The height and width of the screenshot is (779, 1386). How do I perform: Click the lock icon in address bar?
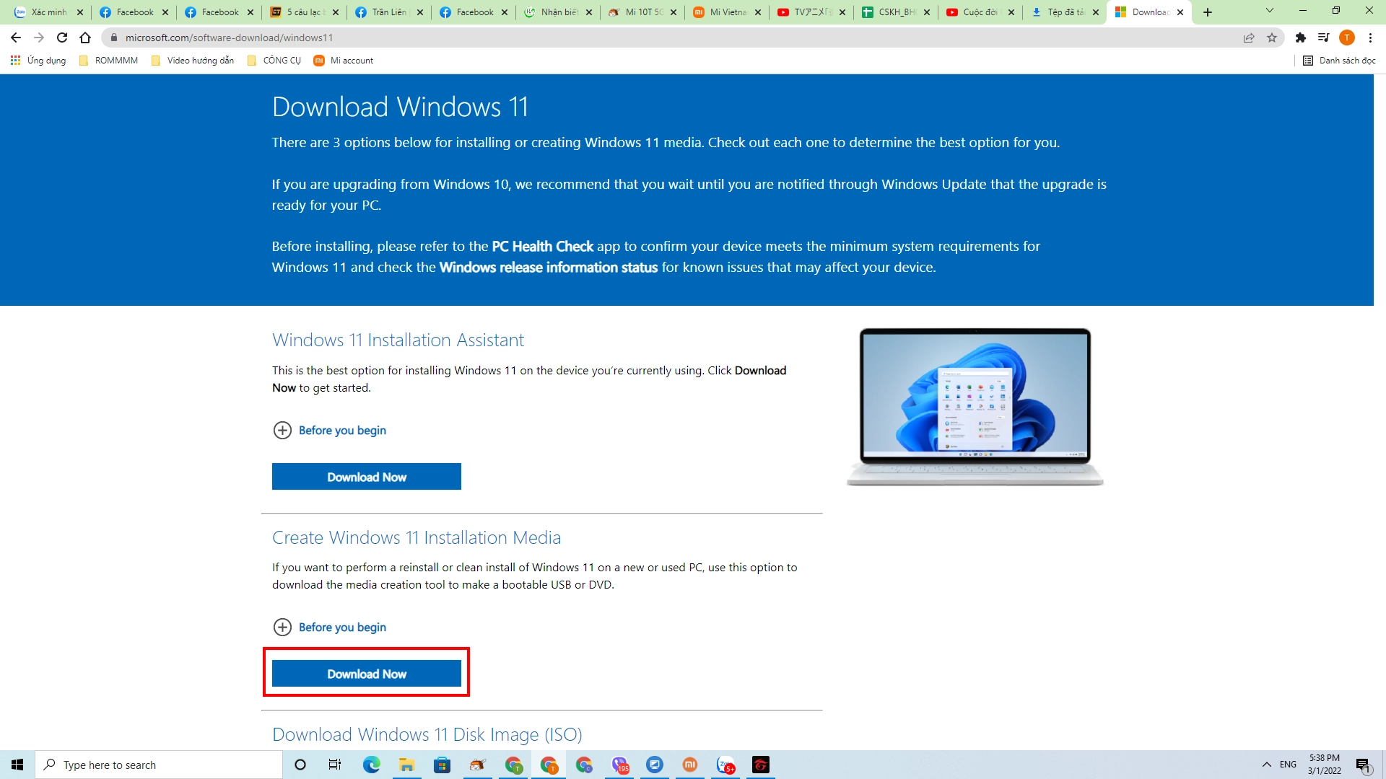point(114,38)
